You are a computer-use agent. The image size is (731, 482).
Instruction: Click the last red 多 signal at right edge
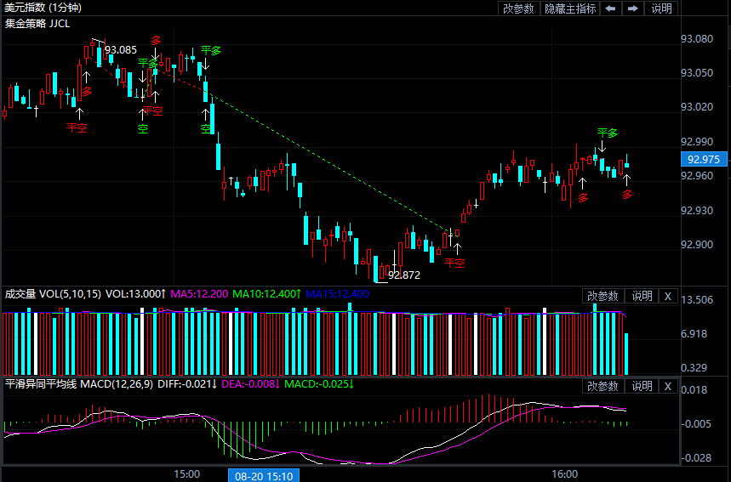pos(627,194)
